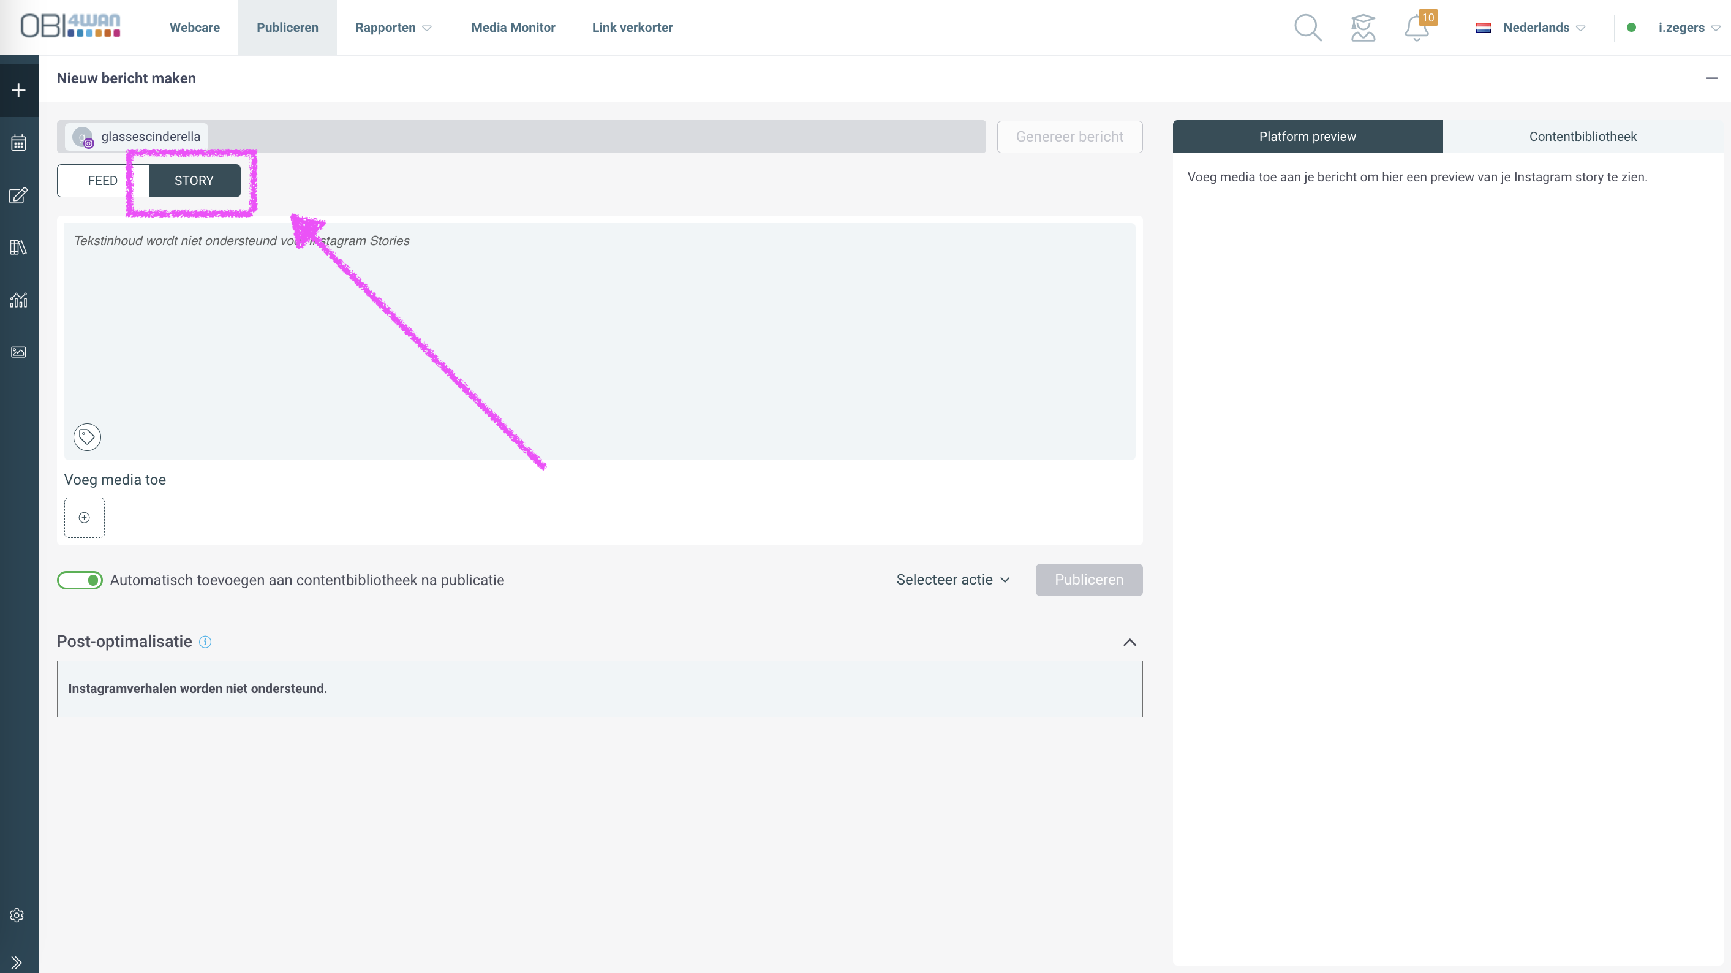Image resolution: width=1731 pixels, height=973 pixels.
Task: Toggle automatic add to contentbibliotheek
Action: tap(80, 580)
